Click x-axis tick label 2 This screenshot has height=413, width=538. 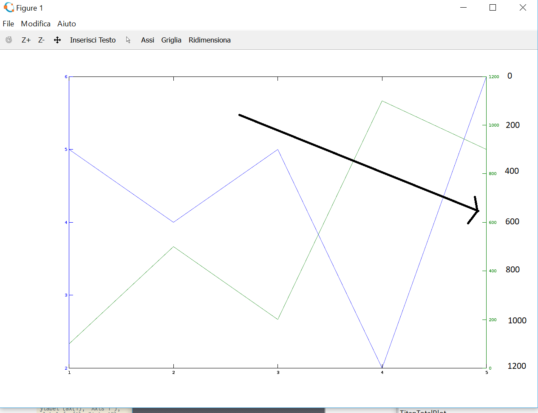[x=173, y=373]
